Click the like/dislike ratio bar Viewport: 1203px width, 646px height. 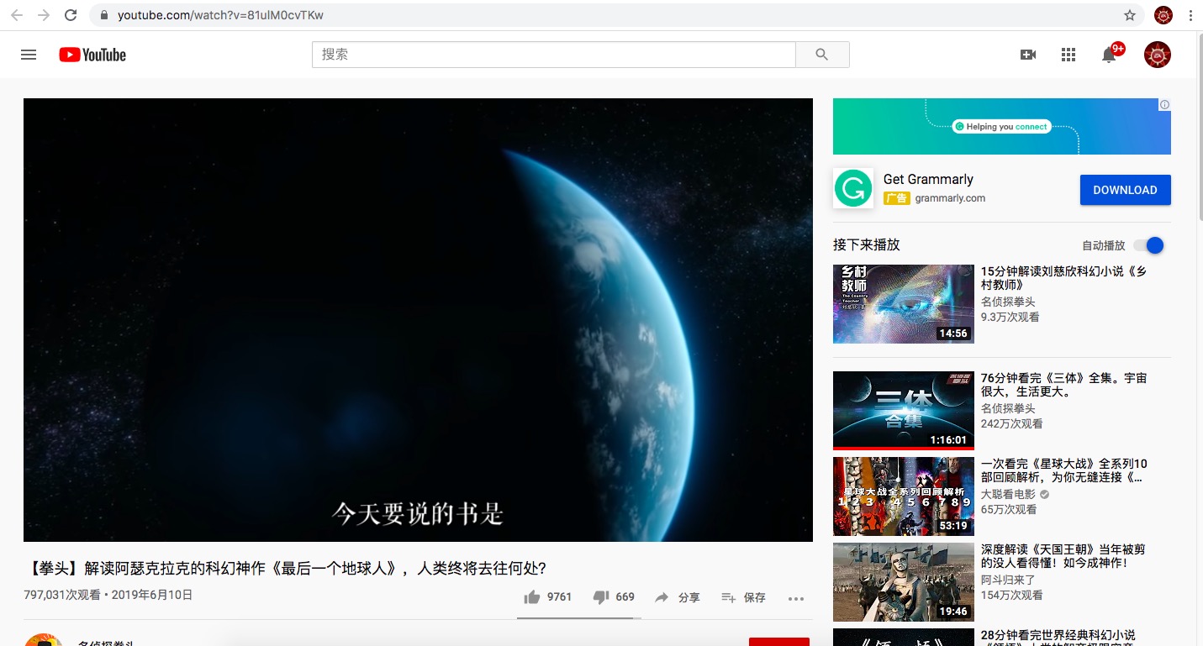coord(579,618)
